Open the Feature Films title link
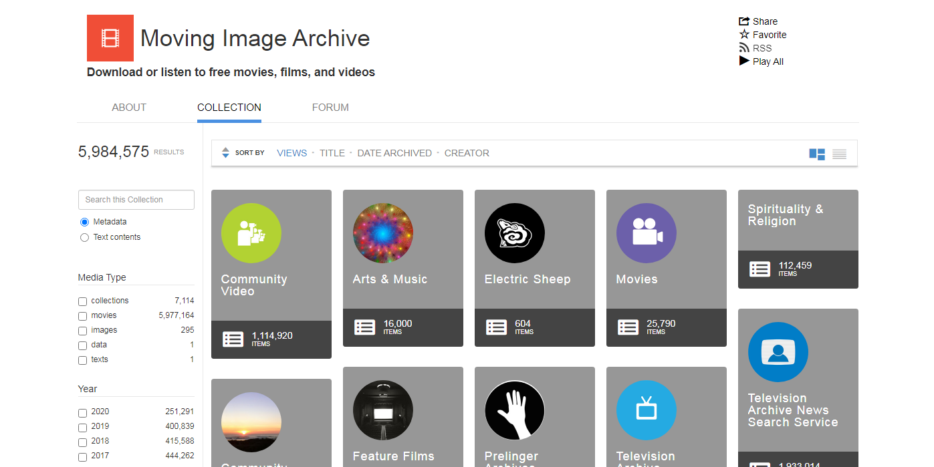This screenshot has height=467, width=934. tap(394, 456)
